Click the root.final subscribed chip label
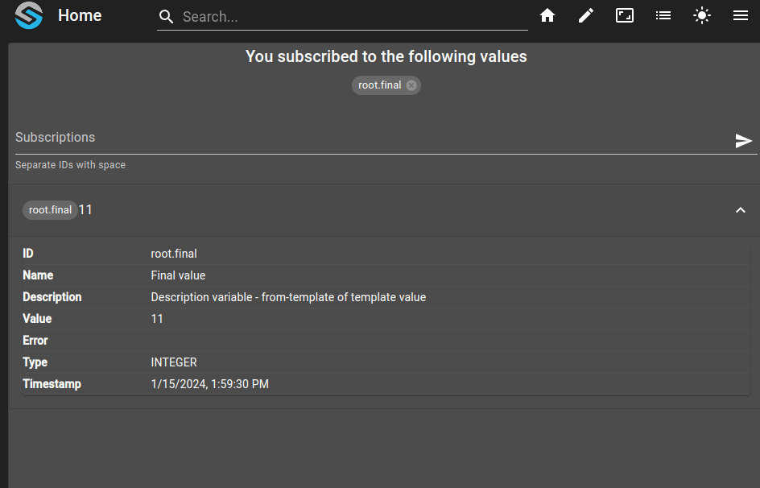This screenshot has height=488, width=760. point(379,85)
